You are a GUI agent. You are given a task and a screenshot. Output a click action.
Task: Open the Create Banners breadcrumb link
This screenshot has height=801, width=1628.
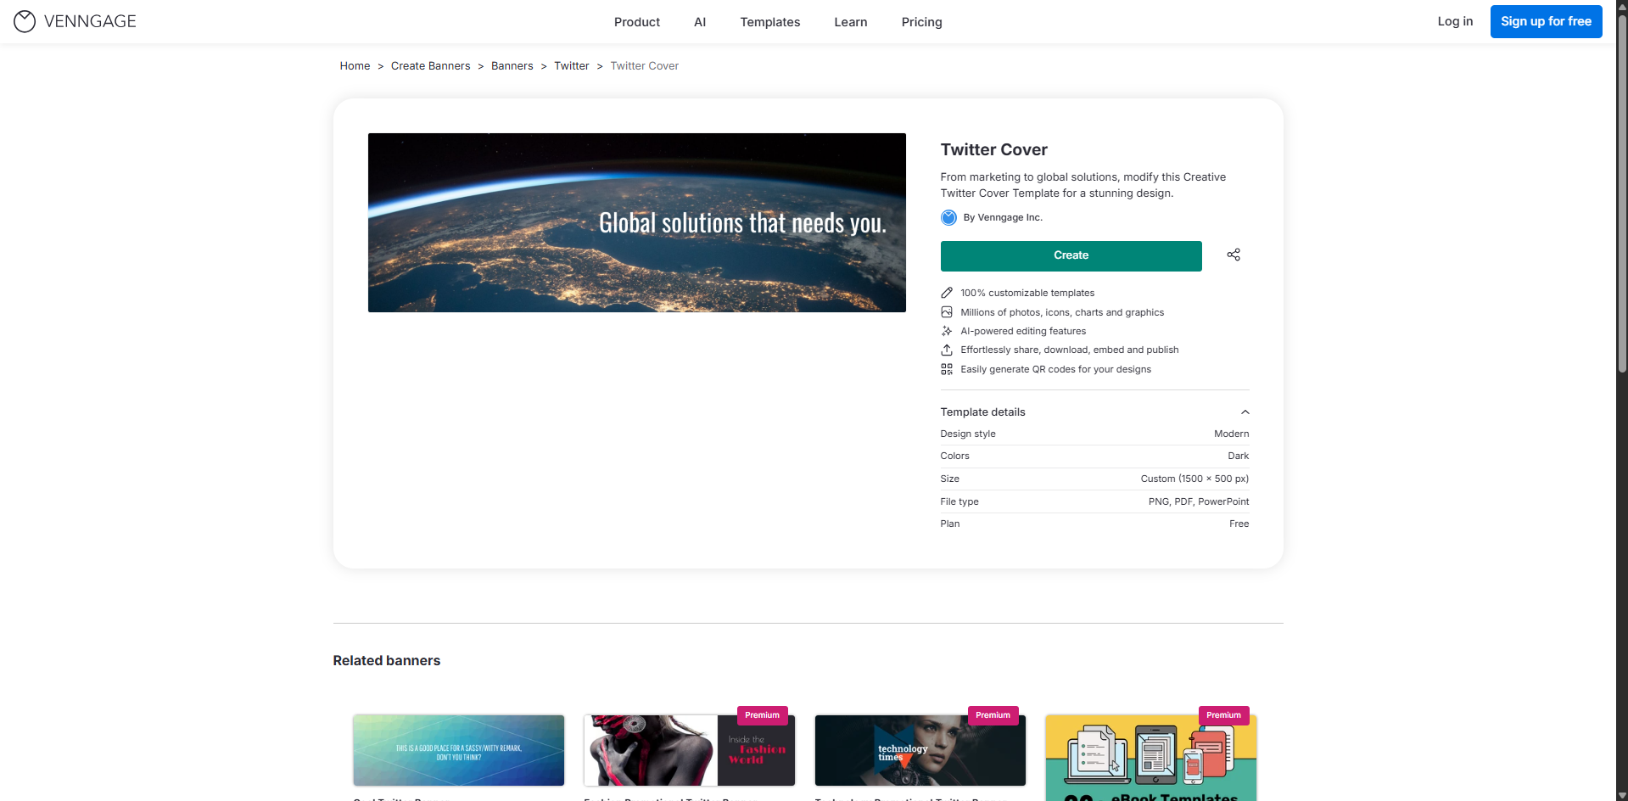coord(430,66)
